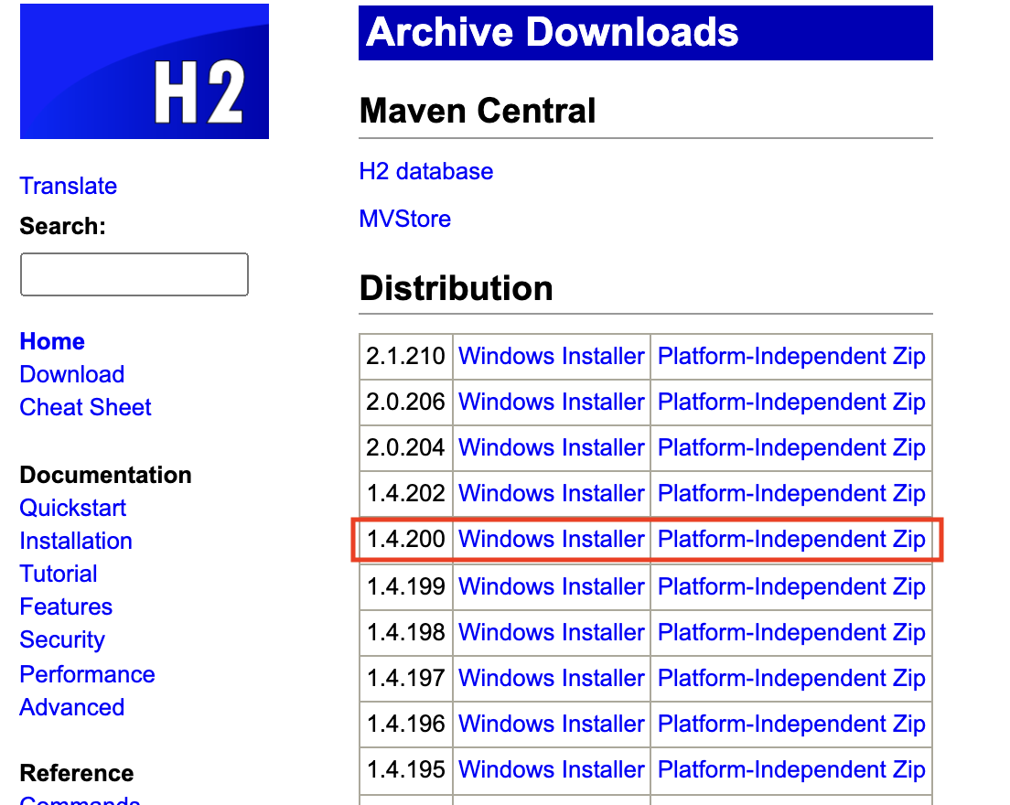Select the version cell 2.1.210
The width and height of the screenshot is (1010, 805).
click(x=406, y=356)
